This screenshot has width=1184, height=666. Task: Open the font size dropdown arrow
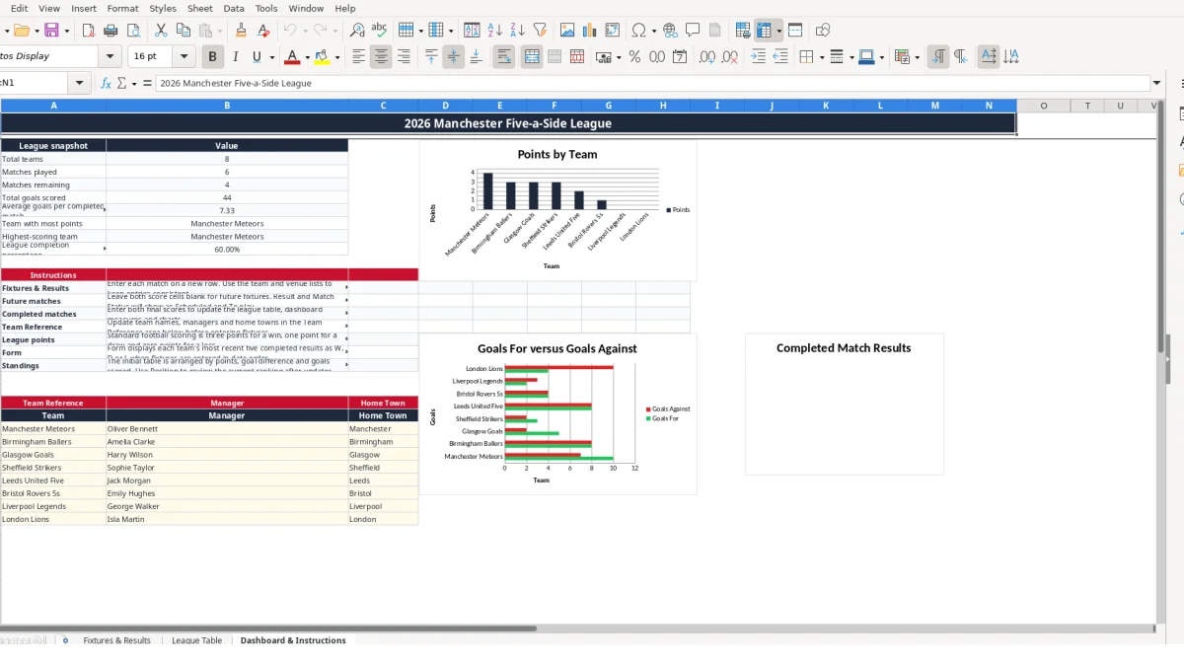[x=185, y=57]
